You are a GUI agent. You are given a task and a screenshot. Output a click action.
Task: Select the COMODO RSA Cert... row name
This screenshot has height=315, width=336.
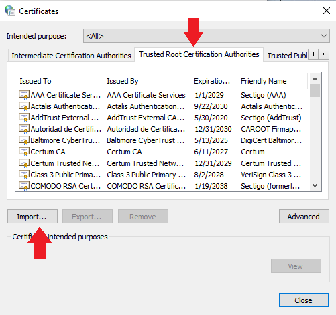(x=66, y=186)
